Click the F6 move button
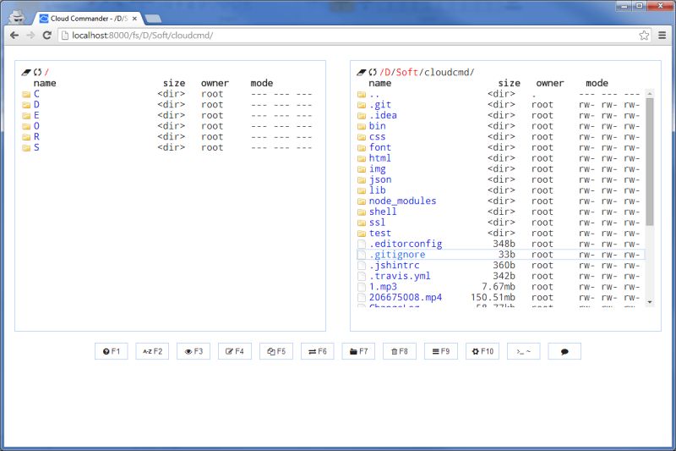Image resolution: width=676 pixels, height=451 pixels. coord(318,351)
